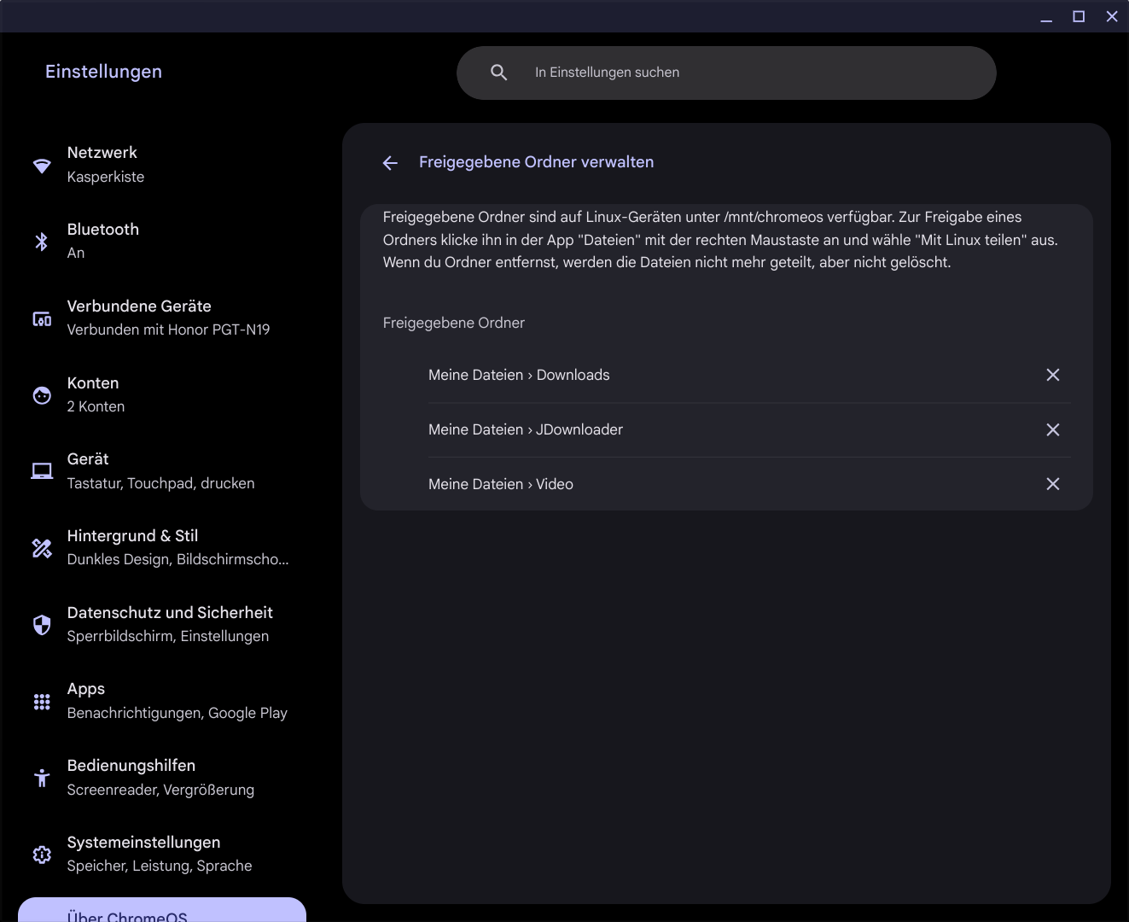The image size is (1129, 922).
Task: Click the Verbundene Geräte devices icon
Action: coord(42,318)
